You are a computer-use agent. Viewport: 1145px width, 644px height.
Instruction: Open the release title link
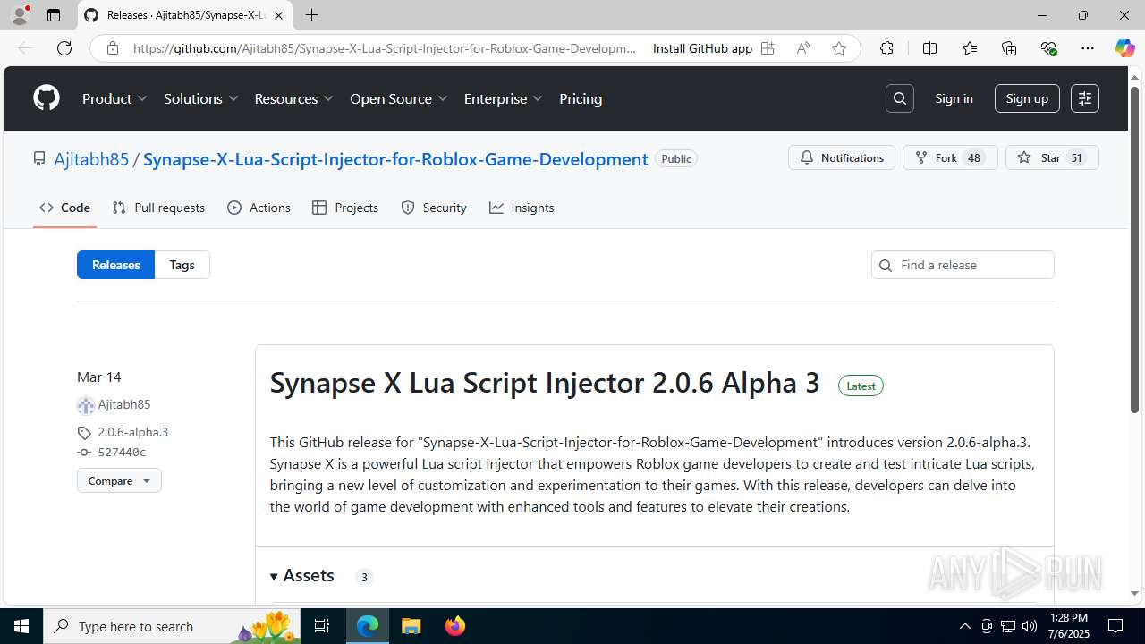pos(545,383)
